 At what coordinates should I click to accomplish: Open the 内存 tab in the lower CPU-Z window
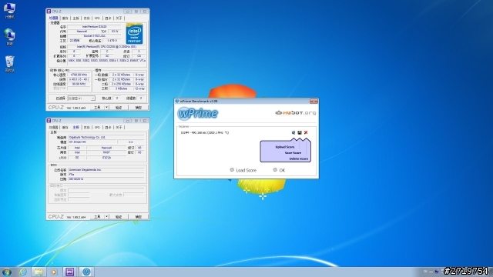87,128
